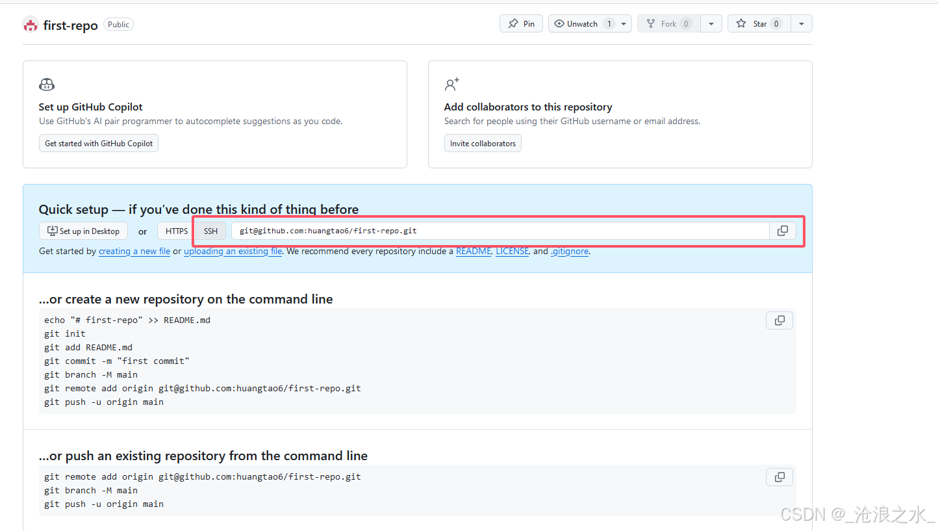Image resolution: width=938 pixels, height=531 pixels.
Task: Click '…or create a new repository' heading
Action: click(186, 300)
